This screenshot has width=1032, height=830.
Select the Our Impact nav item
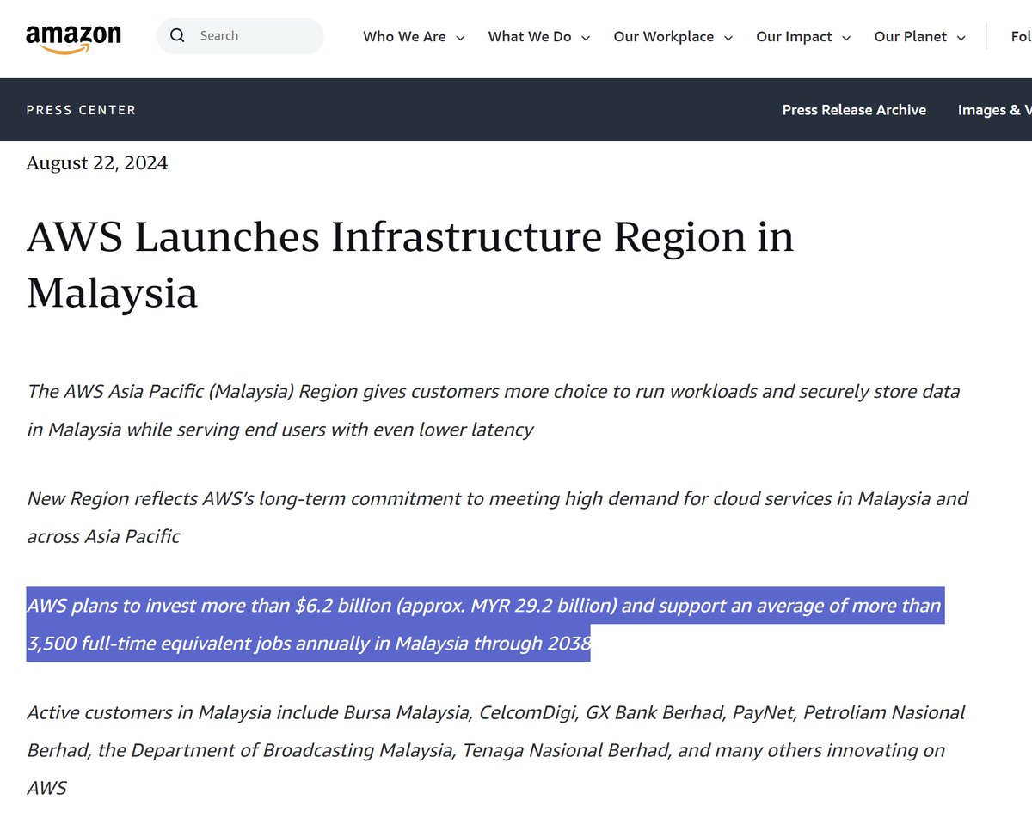pyautogui.click(x=793, y=37)
